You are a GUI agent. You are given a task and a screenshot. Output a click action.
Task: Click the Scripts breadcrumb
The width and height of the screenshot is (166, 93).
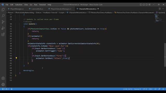coord(62,13)
